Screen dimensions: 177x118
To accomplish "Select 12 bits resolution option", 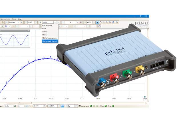I will (x=50, y=32).
